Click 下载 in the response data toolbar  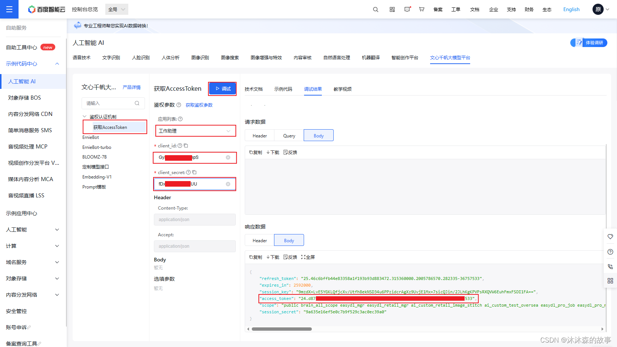(x=273, y=257)
